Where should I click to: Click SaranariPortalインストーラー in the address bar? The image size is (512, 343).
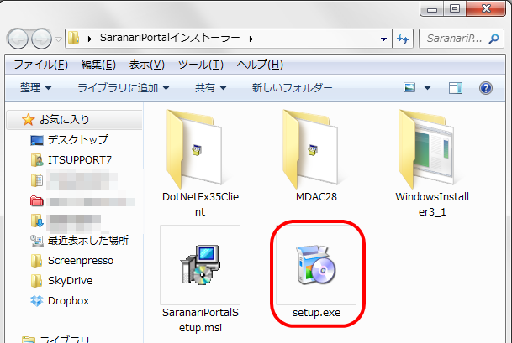pyautogui.click(x=170, y=38)
